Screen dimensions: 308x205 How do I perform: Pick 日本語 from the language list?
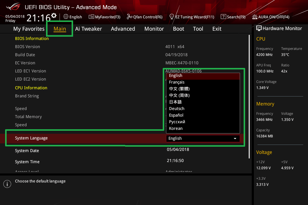pos(203,102)
